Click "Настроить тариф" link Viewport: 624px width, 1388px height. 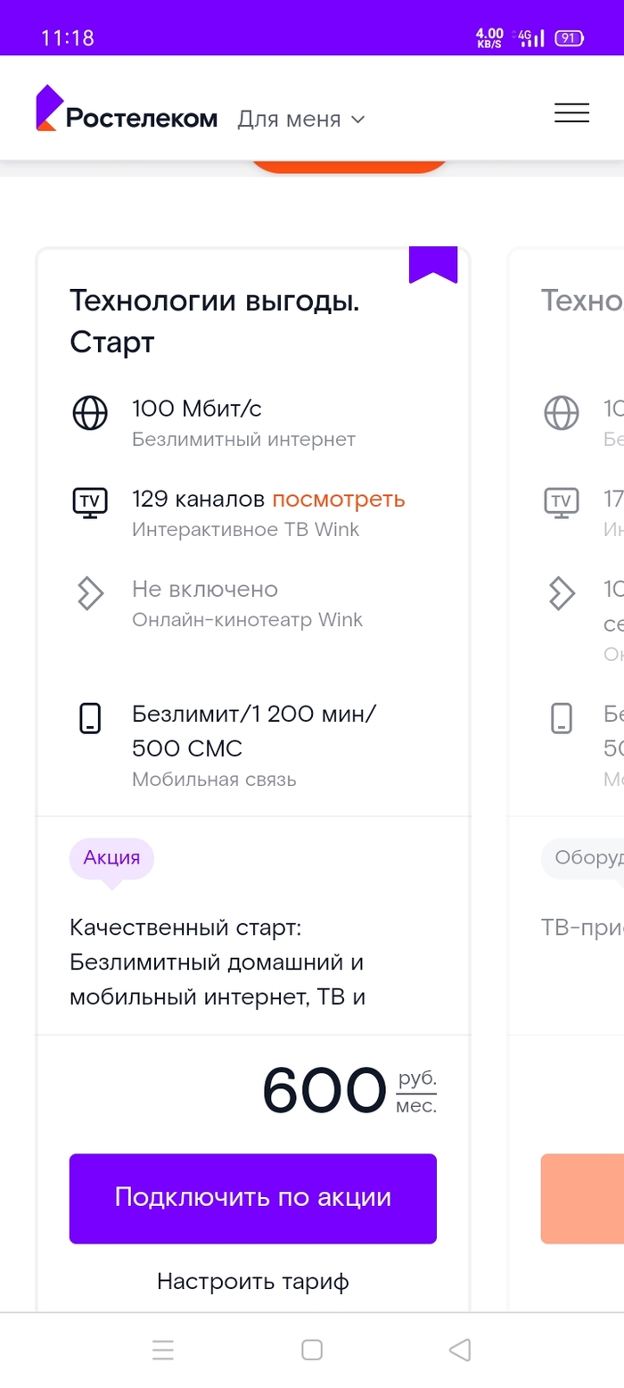[x=253, y=1282]
